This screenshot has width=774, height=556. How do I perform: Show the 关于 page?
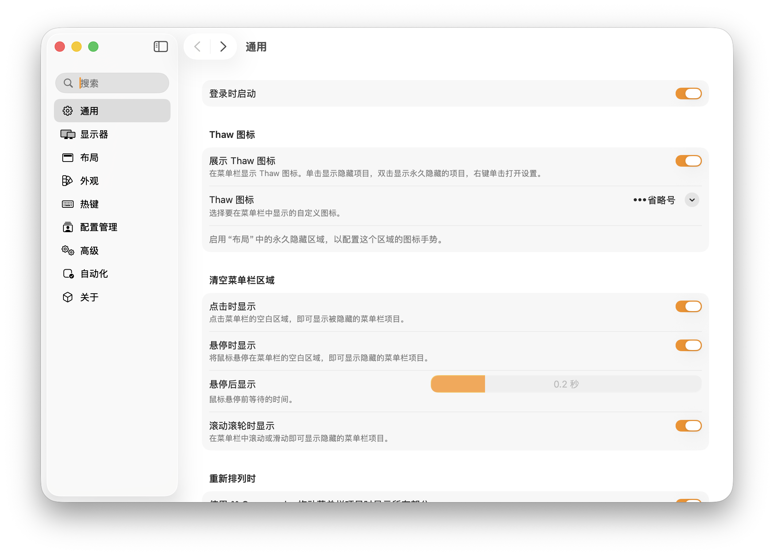112,297
